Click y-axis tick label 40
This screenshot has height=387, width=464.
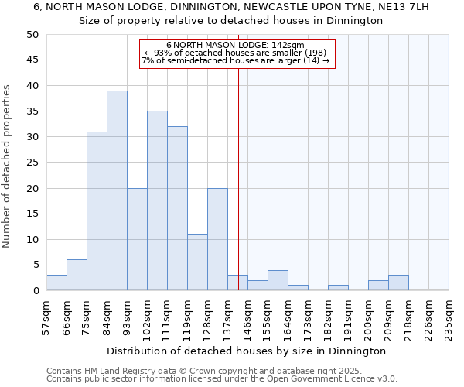coord(32,86)
